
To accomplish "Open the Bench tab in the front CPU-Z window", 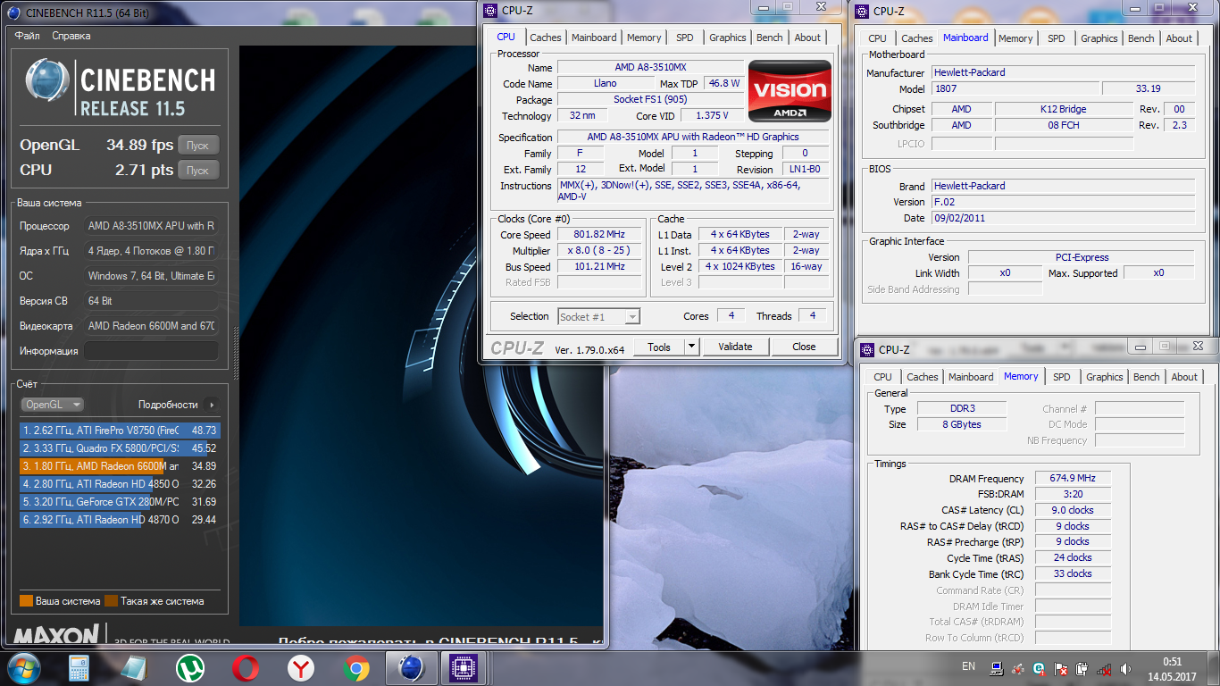I will (770, 38).
